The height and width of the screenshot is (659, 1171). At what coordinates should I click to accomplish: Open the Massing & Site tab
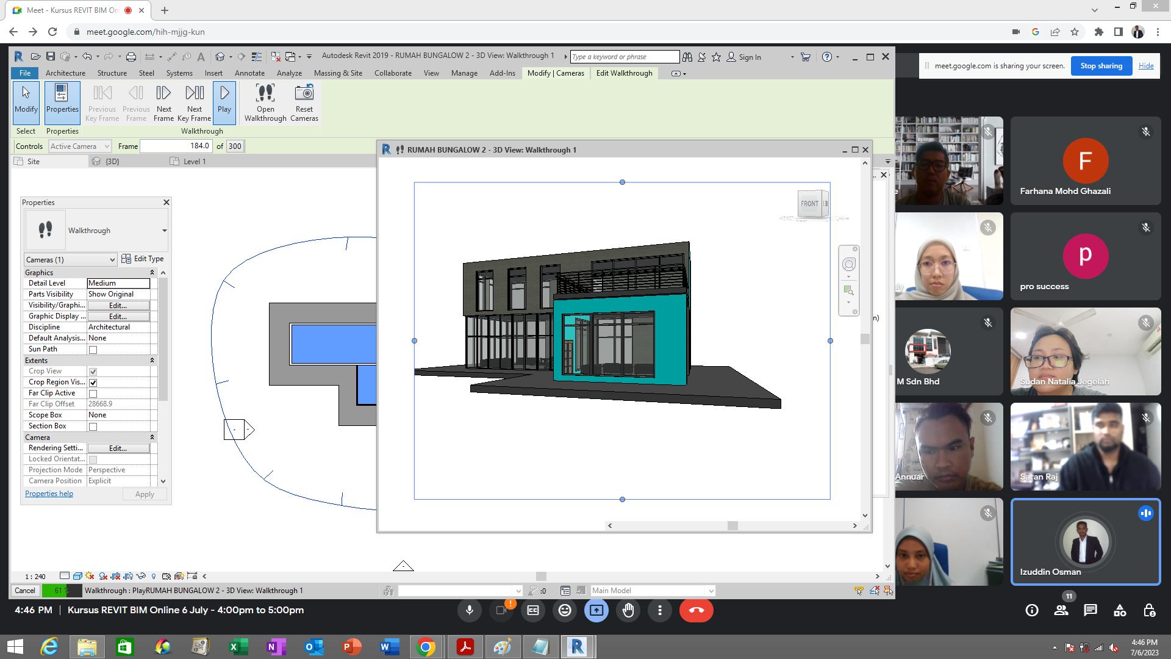[x=338, y=73]
